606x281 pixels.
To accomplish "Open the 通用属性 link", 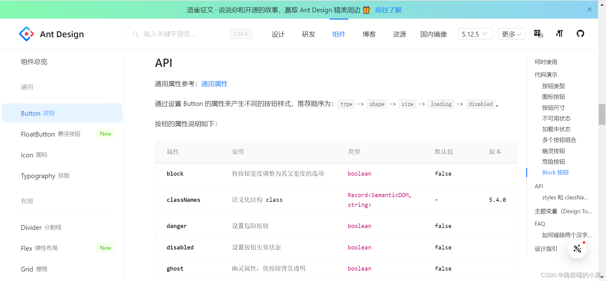I will 214,84.
